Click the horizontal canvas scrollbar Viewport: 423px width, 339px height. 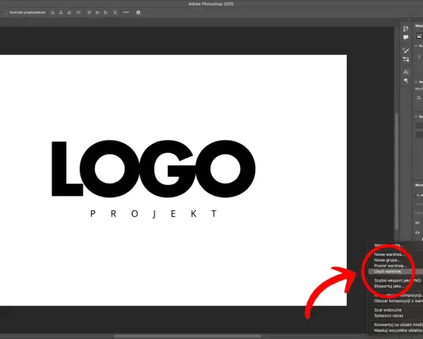(x=188, y=336)
